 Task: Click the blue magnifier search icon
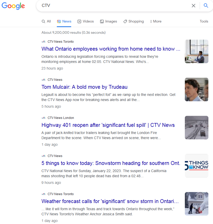click(x=206, y=6)
